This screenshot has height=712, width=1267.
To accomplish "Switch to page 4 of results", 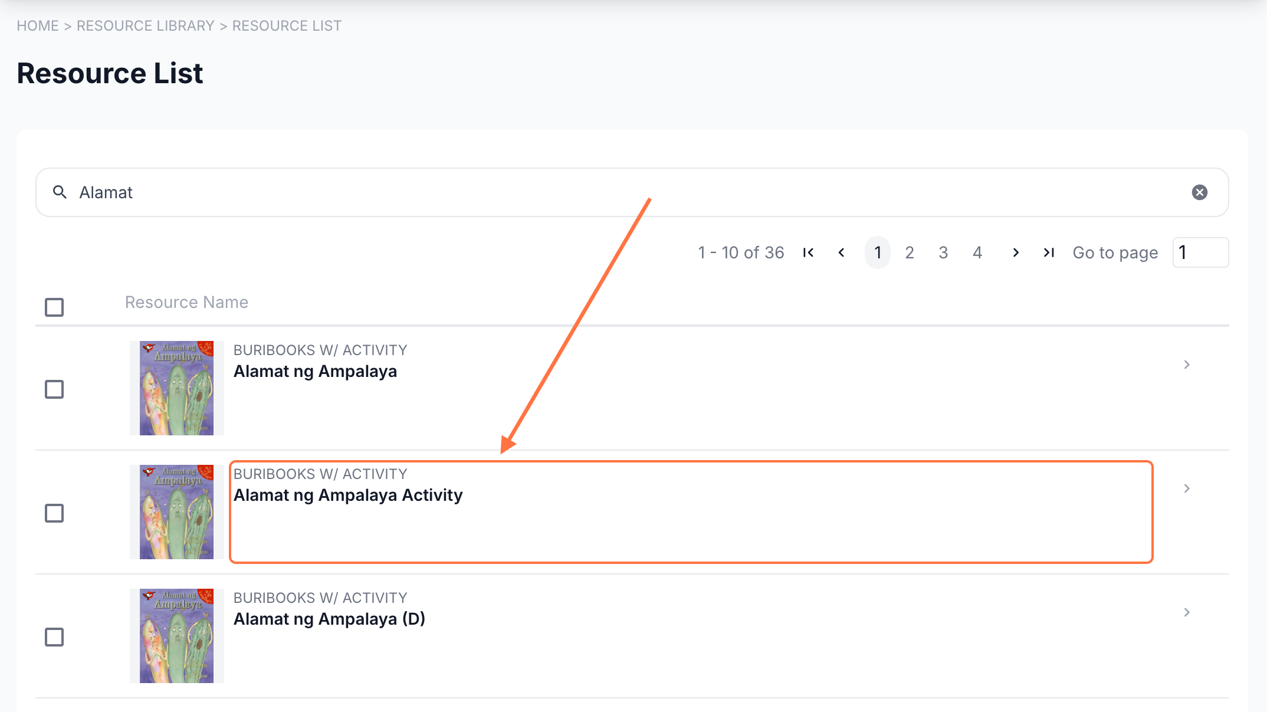I will [977, 252].
